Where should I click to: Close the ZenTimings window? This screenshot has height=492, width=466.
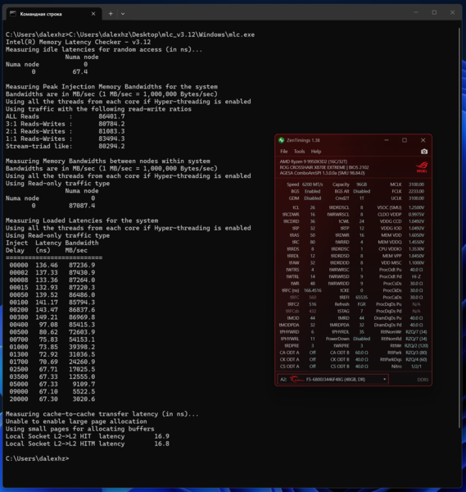[x=423, y=140]
